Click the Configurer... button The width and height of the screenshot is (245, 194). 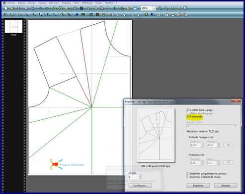coord(140,186)
